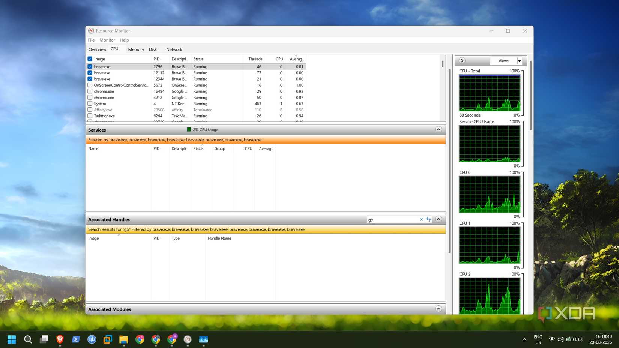Screen dimensions: 619x348
Task: Switch to the Memory tab
Action: click(x=136, y=49)
